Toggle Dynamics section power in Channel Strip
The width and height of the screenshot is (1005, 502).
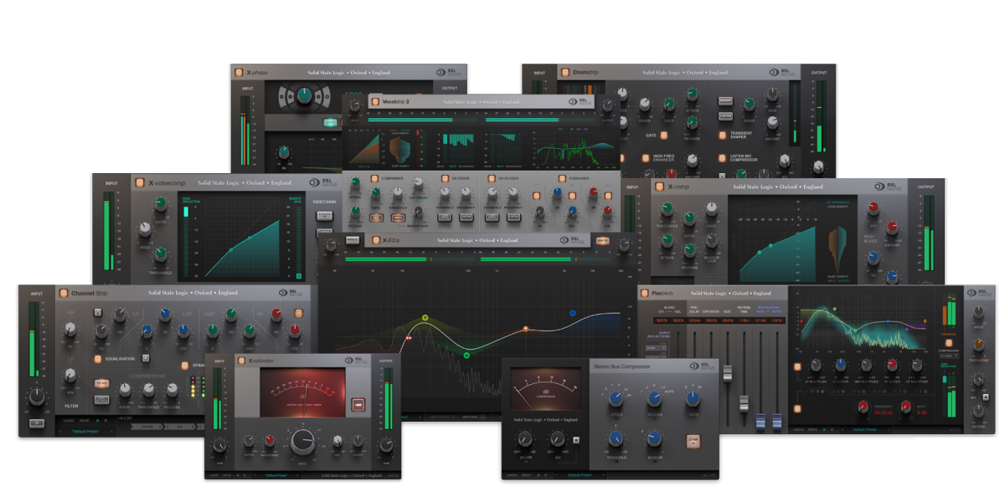tap(184, 366)
